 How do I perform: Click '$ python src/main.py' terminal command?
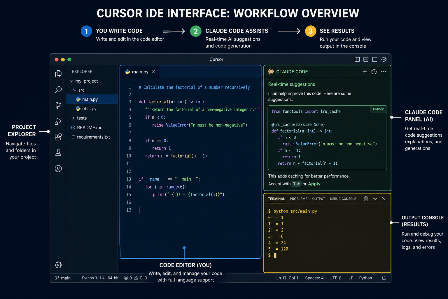pos(293,211)
